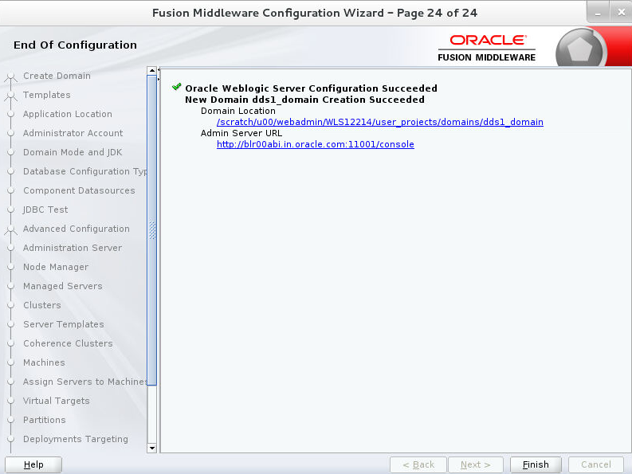Select the Database Configuration Type step
Image resolution: width=632 pixels, height=474 pixels.
85,171
